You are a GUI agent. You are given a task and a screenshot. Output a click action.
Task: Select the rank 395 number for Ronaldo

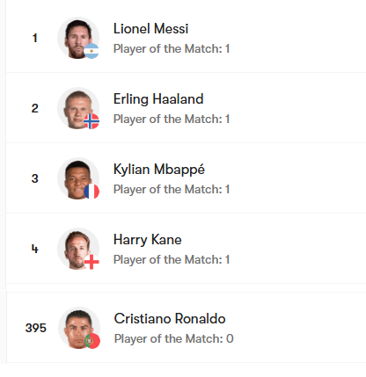point(36,328)
